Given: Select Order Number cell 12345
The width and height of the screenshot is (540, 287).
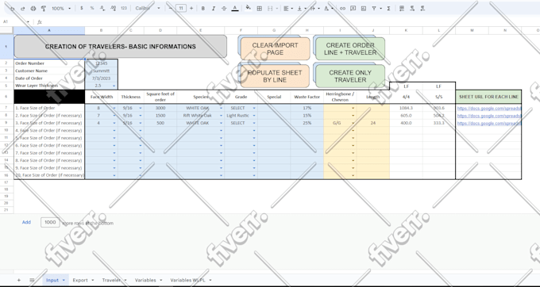Looking at the screenshot, I should (x=102, y=63).
